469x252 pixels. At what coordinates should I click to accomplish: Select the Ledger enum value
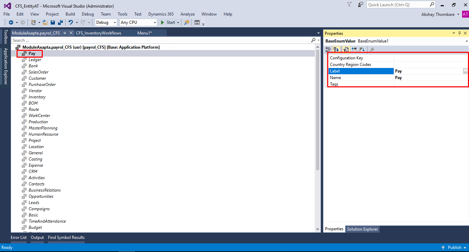(x=35, y=60)
